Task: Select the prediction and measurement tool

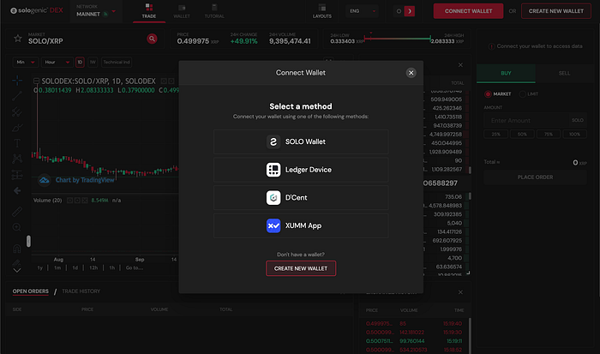Action: [x=17, y=175]
